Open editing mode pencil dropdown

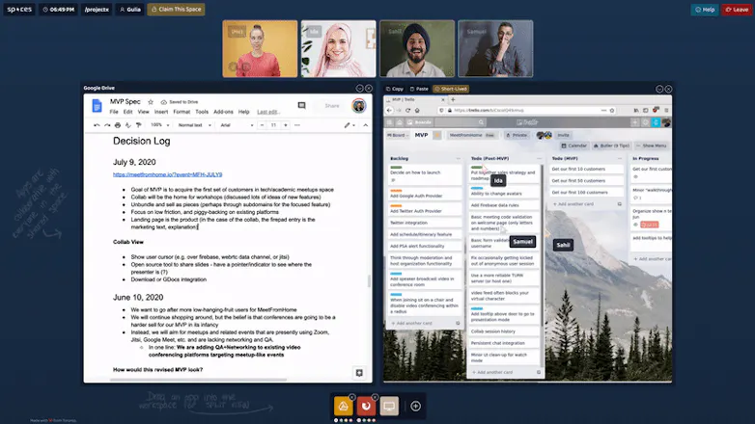tap(350, 125)
